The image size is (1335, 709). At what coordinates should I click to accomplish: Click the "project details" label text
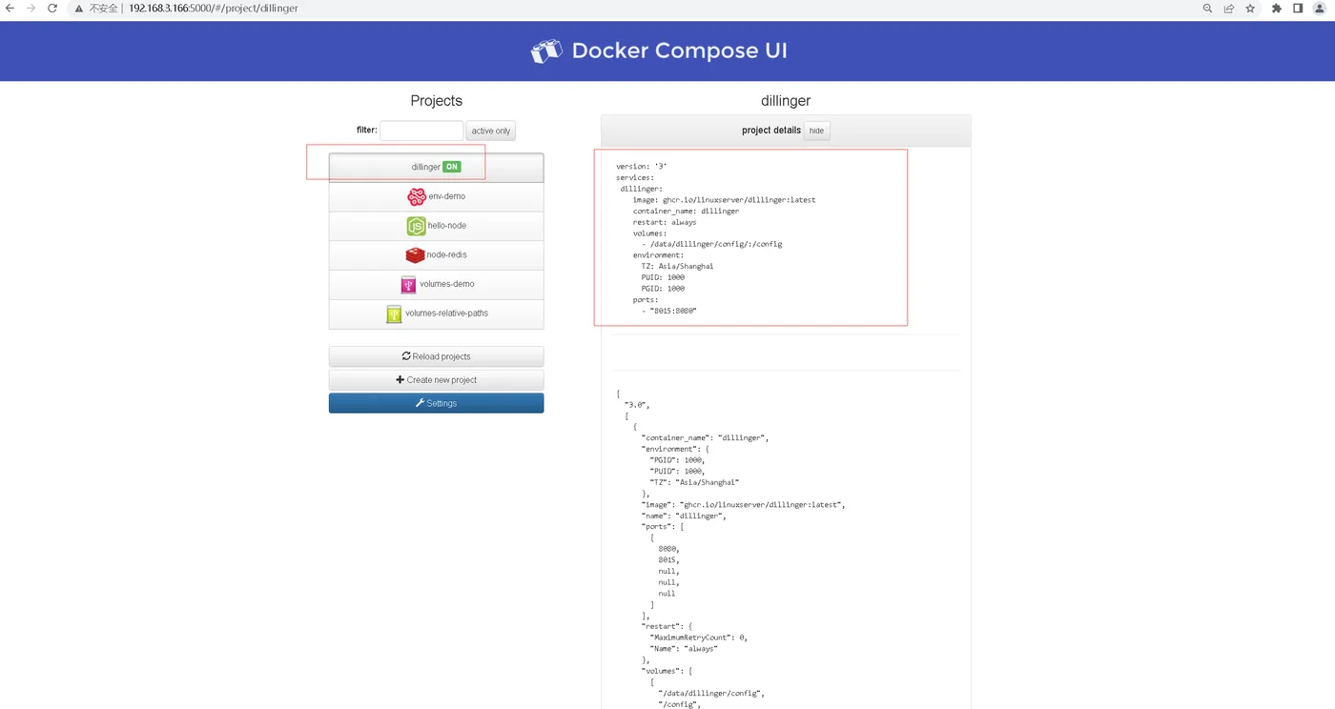[771, 131]
